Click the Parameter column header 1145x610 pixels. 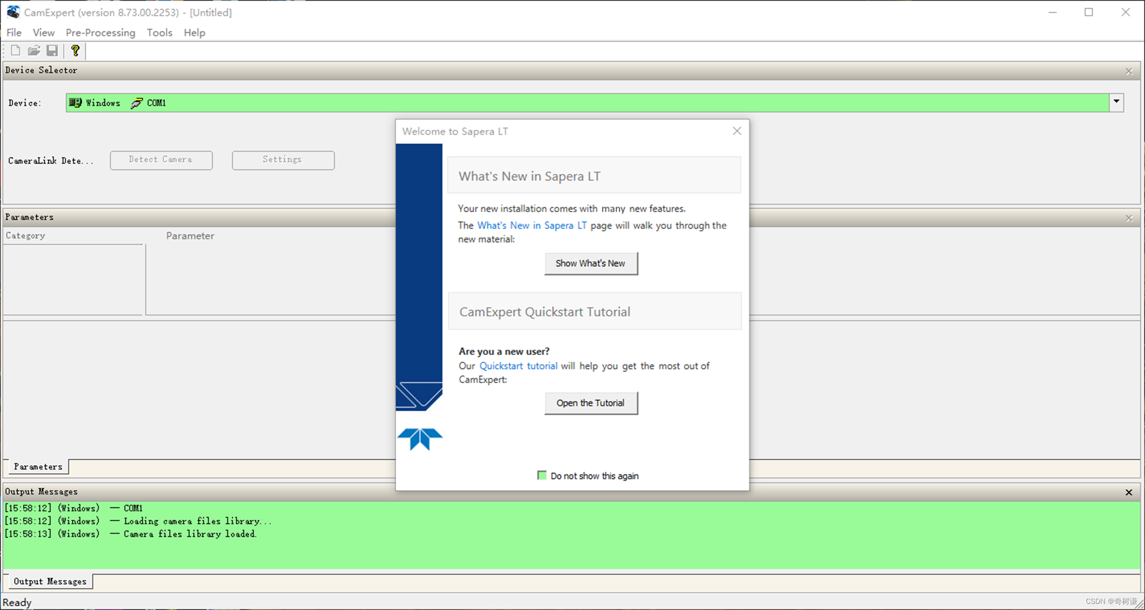(x=190, y=236)
